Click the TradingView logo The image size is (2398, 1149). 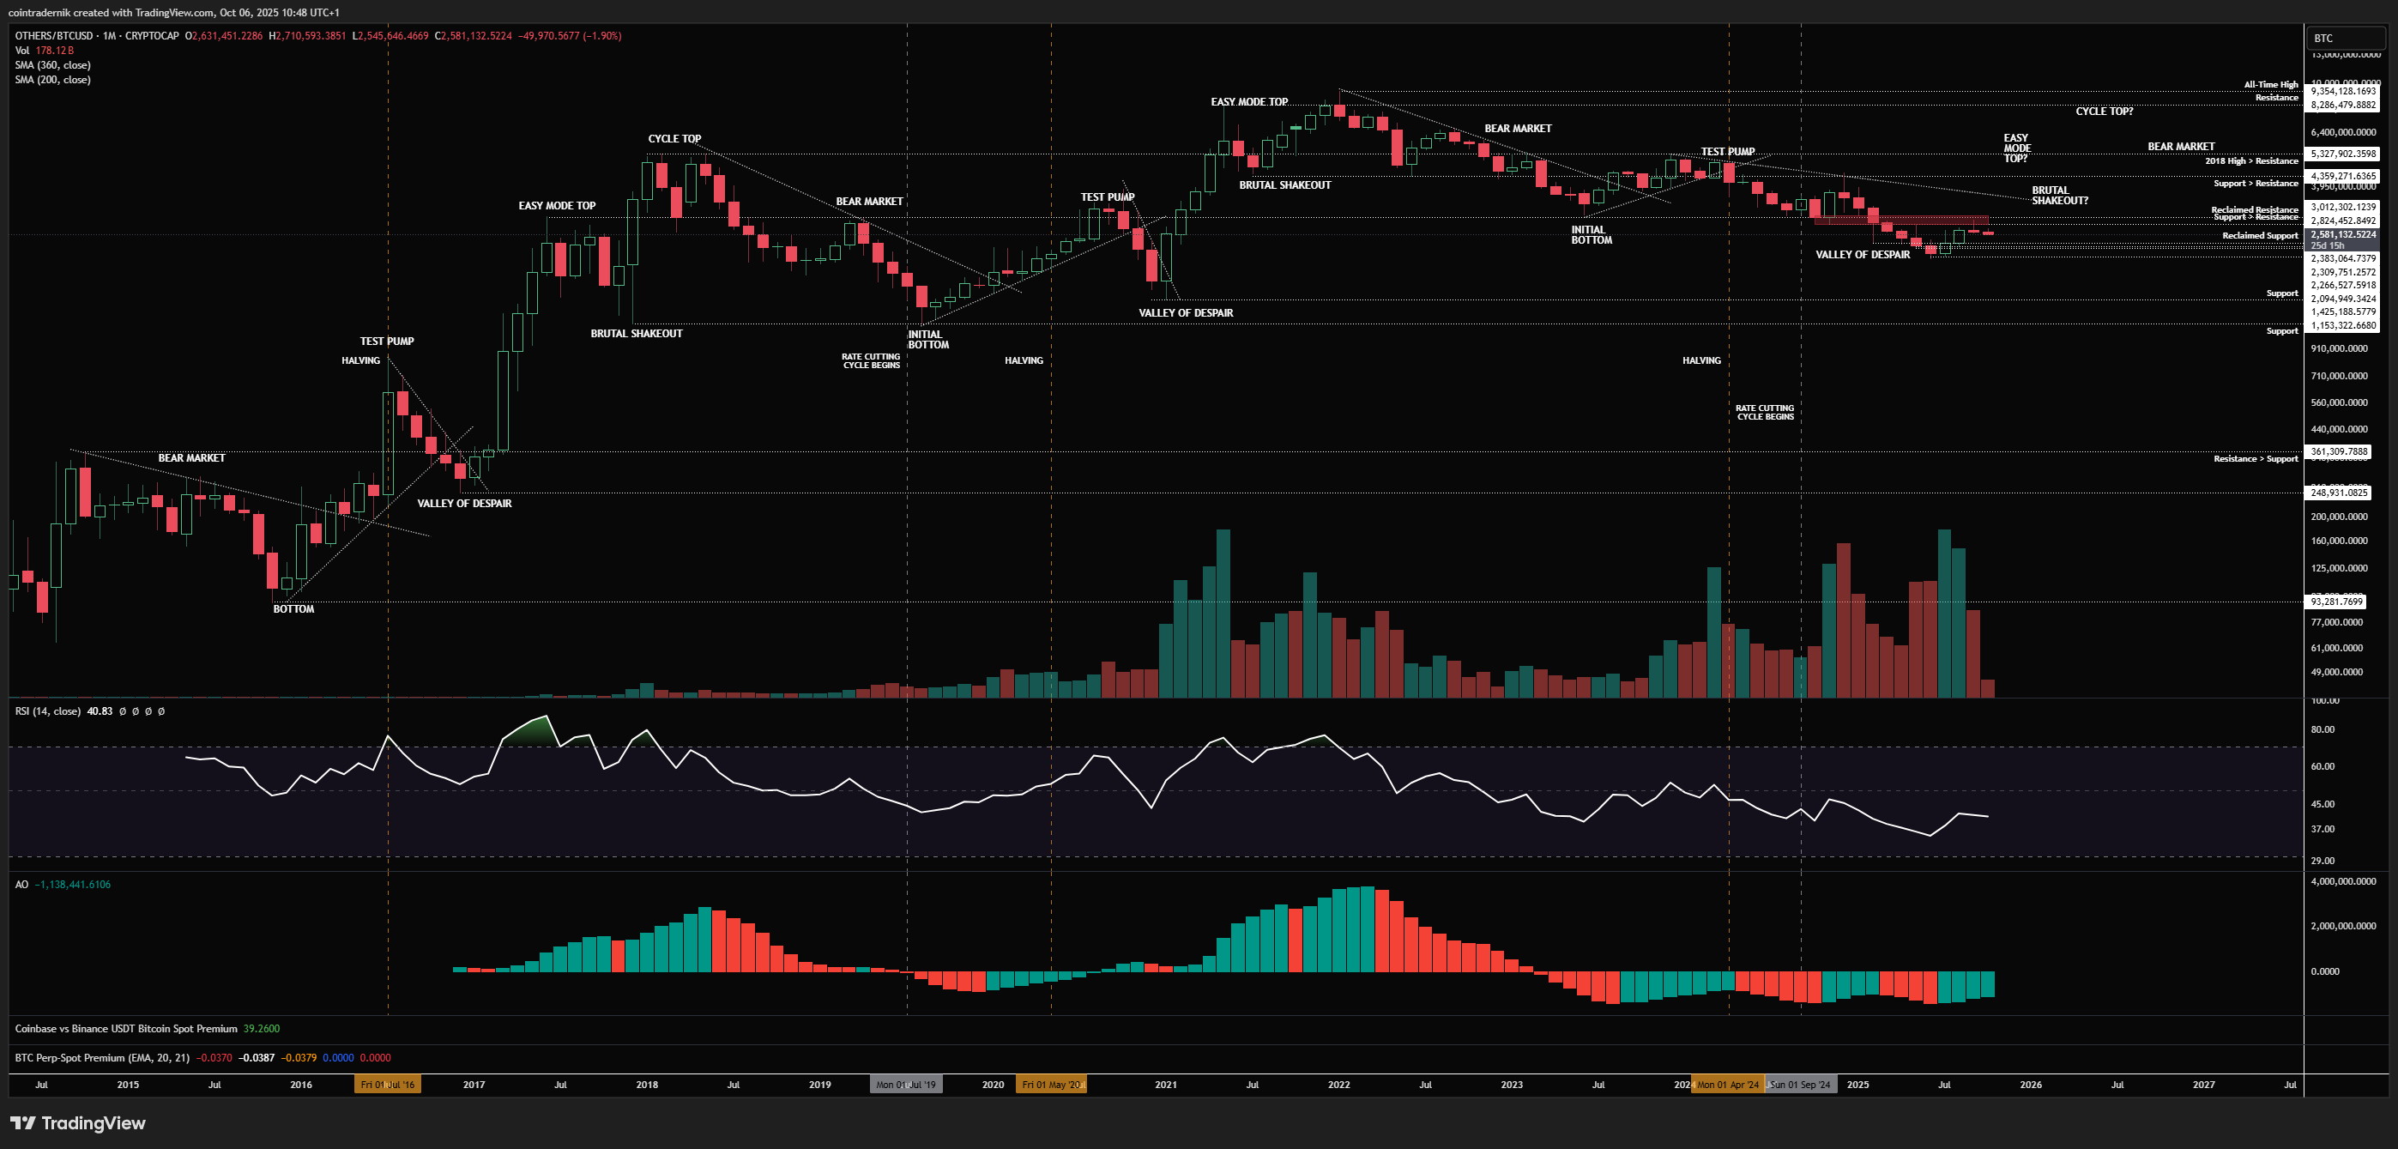tap(78, 1122)
